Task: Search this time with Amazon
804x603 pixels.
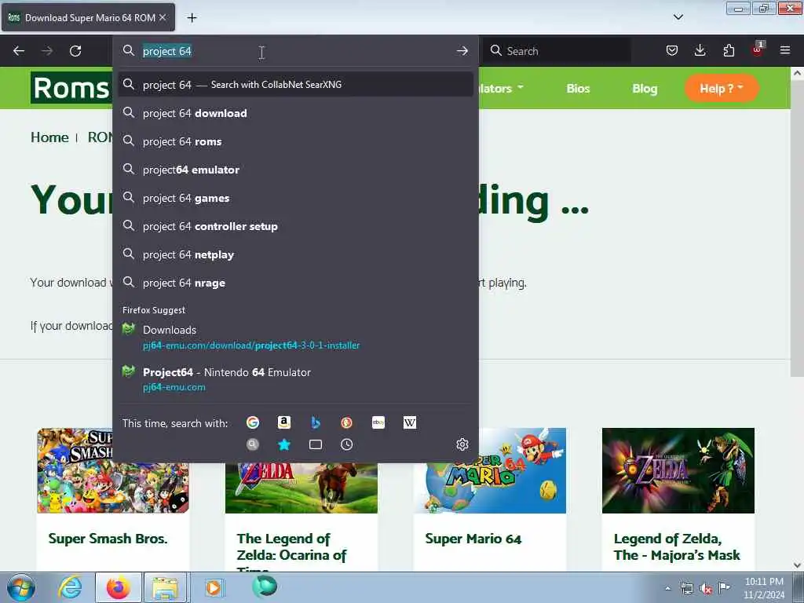Action: pyautogui.click(x=284, y=422)
